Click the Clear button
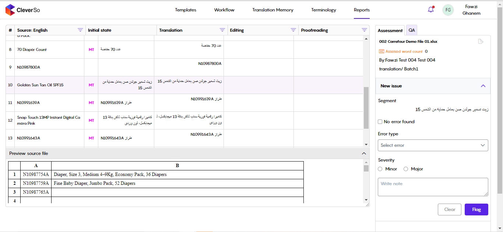503x232 pixels. (x=450, y=210)
